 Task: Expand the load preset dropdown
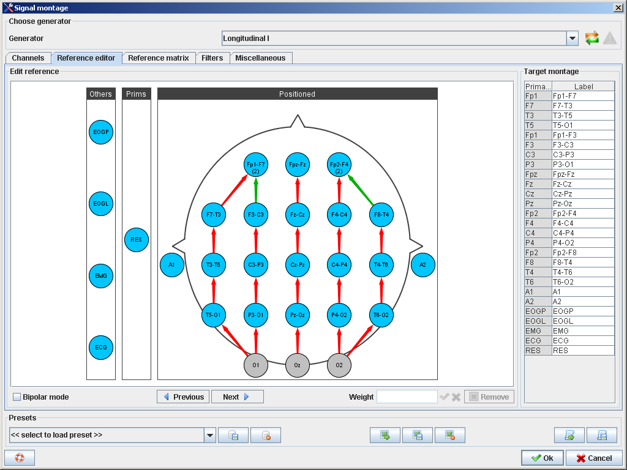[x=210, y=435]
